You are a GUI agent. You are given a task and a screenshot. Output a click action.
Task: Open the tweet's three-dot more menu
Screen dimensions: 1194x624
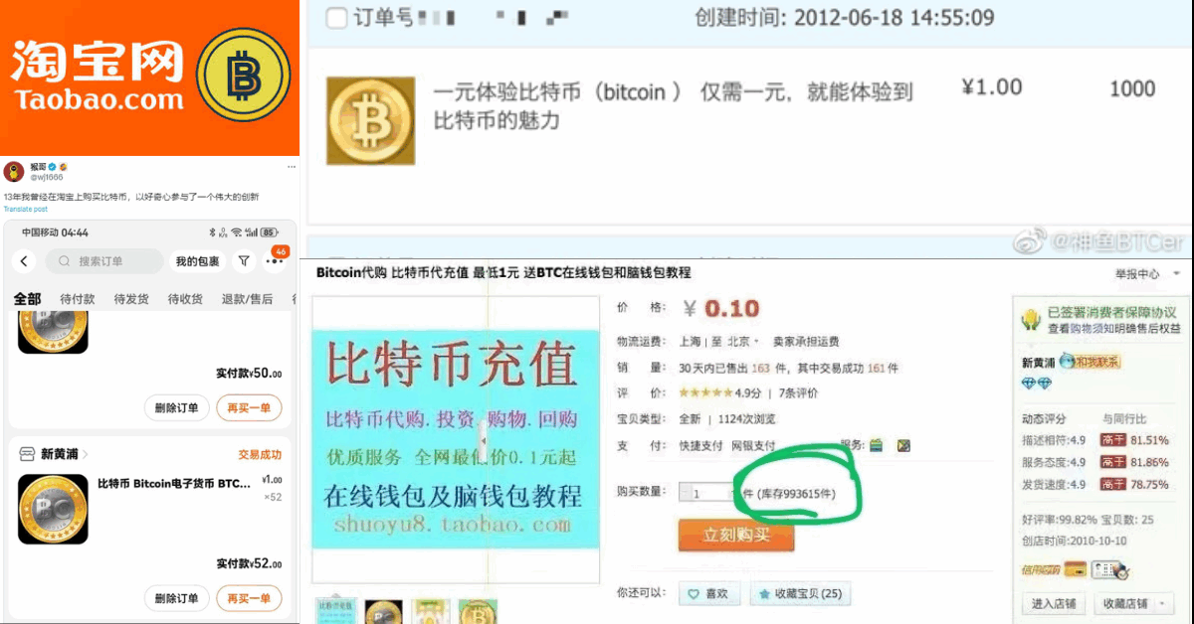[292, 166]
